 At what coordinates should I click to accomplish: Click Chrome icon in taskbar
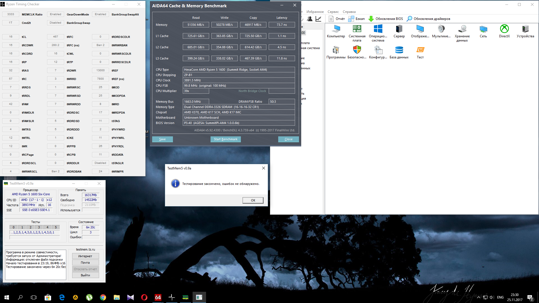pos(103,297)
